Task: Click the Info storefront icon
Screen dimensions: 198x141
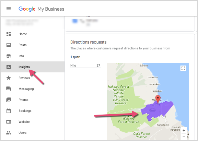Action: (x=9, y=56)
